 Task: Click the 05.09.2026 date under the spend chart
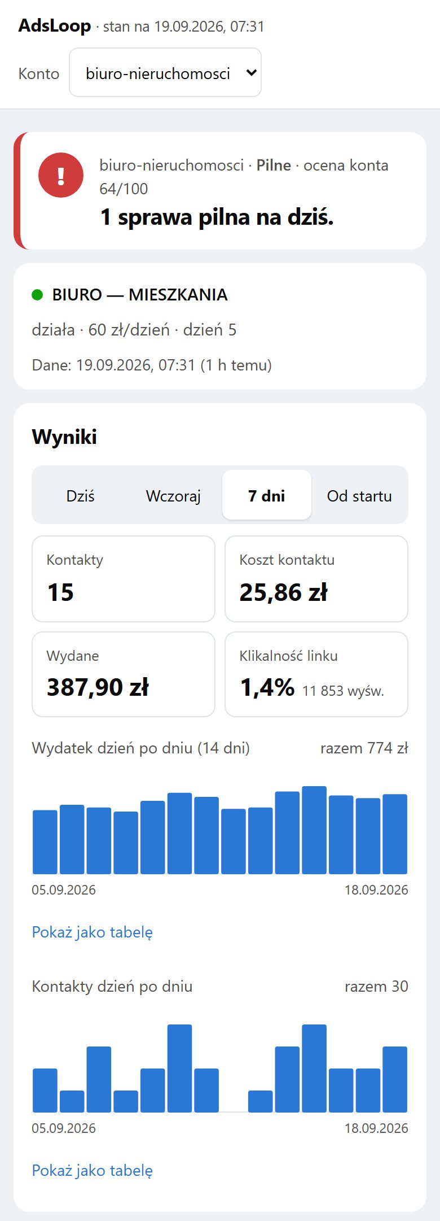pyautogui.click(x=64, y=890)
